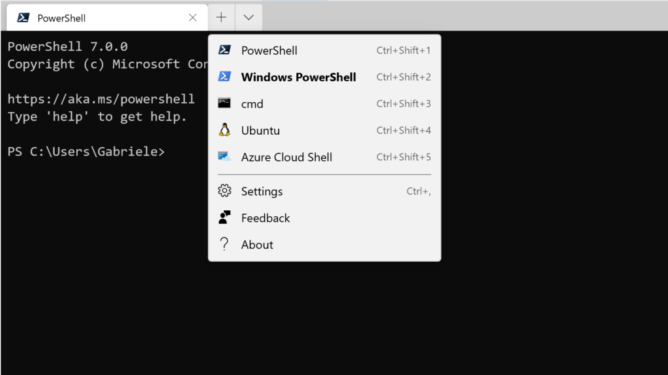Click the PowerShell icon in the tab
The width and height of the screenshot is (668, 375).
(x=23, y=18)
